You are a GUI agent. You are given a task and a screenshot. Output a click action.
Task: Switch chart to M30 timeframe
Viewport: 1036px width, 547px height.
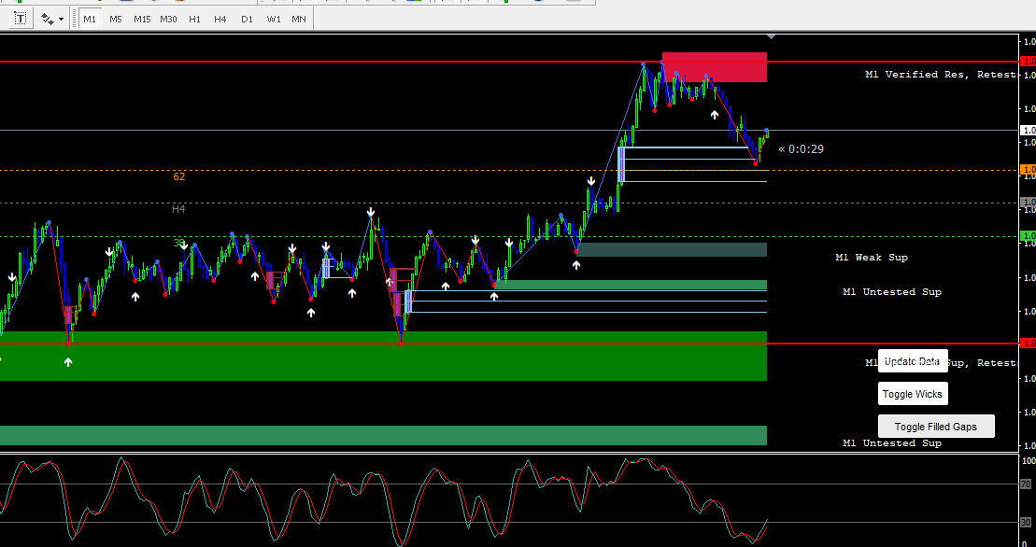pos(168,19)
